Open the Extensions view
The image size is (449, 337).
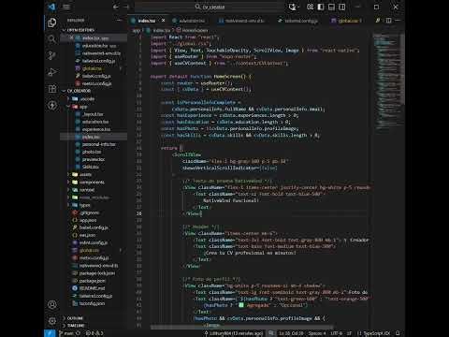click(x=52, y=89)
